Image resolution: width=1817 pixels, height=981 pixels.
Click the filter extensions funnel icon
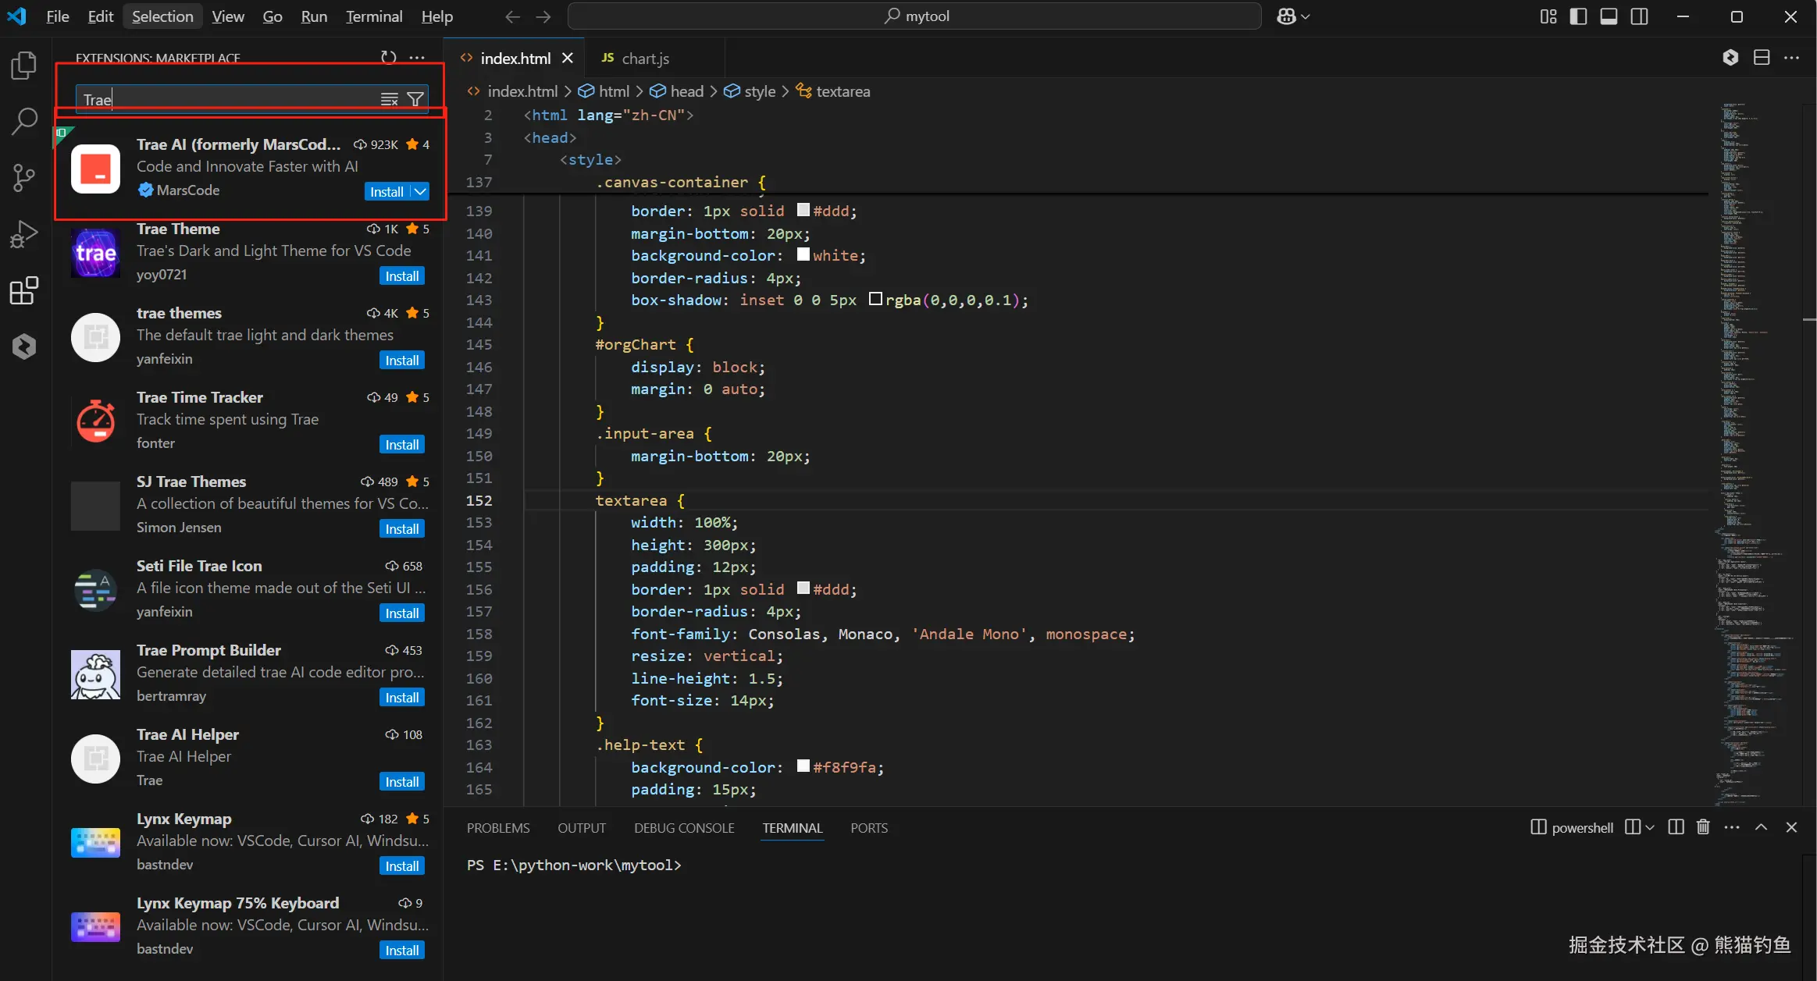click(415, 99)
